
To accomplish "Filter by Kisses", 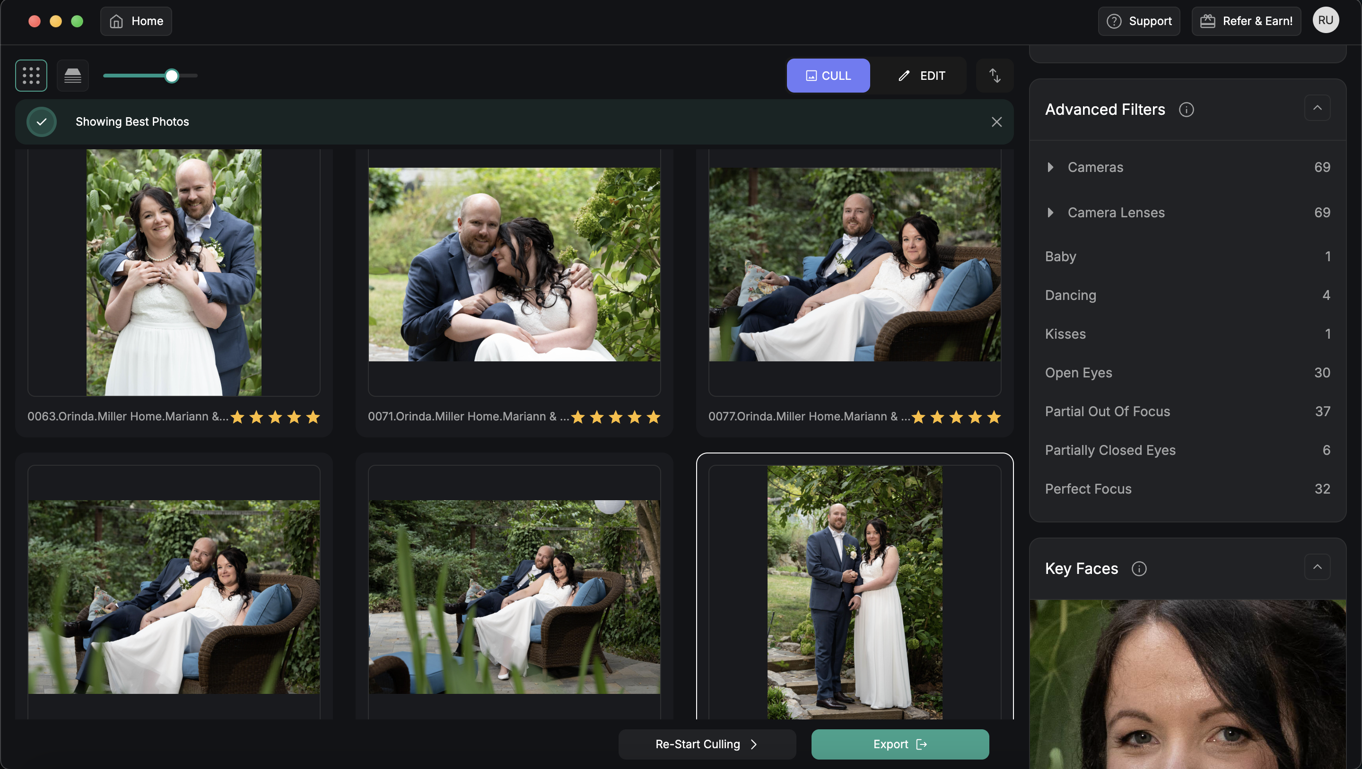I will coord(1187,334).
